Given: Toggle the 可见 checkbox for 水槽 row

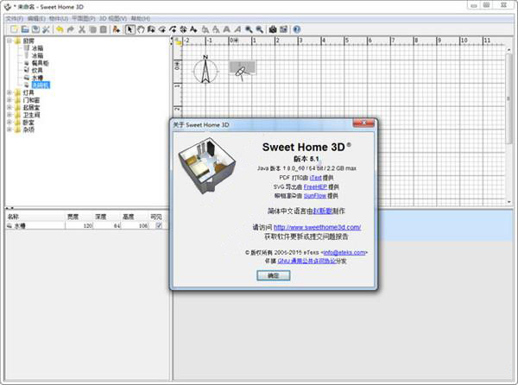Looking at the screenshot, I should 159,225.
